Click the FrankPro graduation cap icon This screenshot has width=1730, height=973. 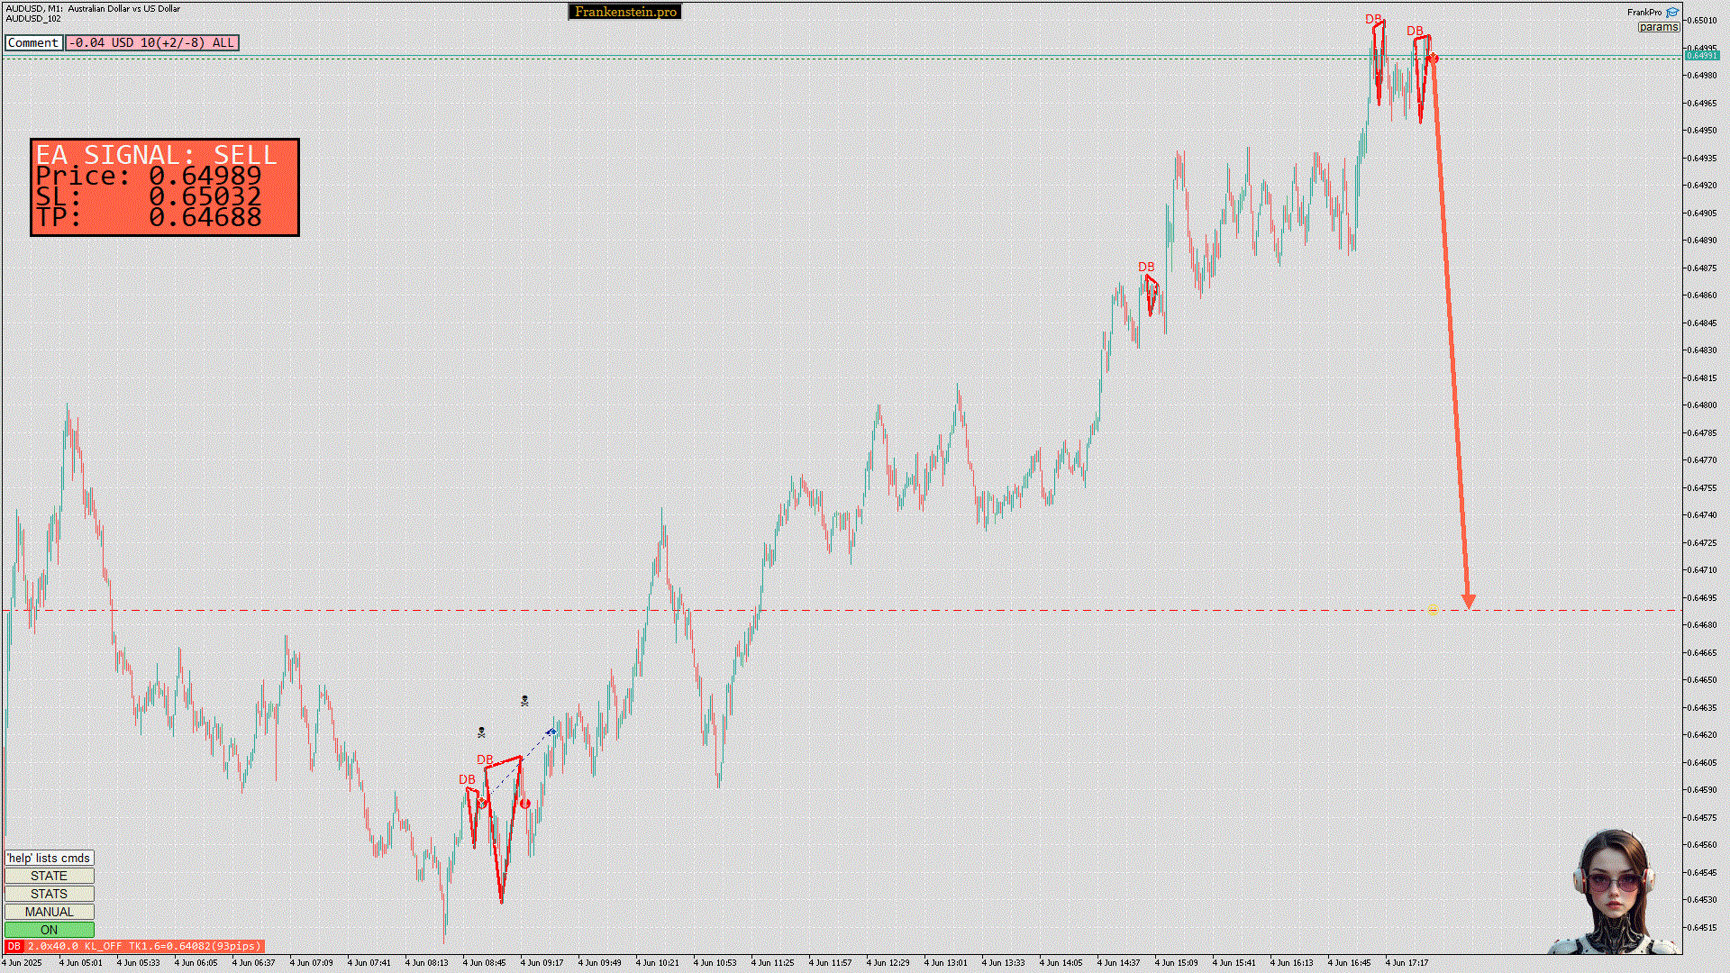tap(1672, 13)
